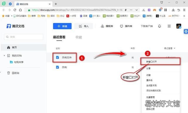Open the browser main menu icon
This screenshot has width=188, height=113.
pos(184,10)
